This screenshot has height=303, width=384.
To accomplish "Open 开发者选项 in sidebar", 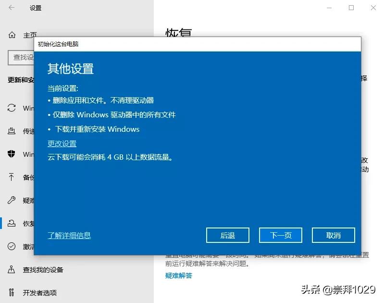I will pyautogui.click(x=40, y=293).
